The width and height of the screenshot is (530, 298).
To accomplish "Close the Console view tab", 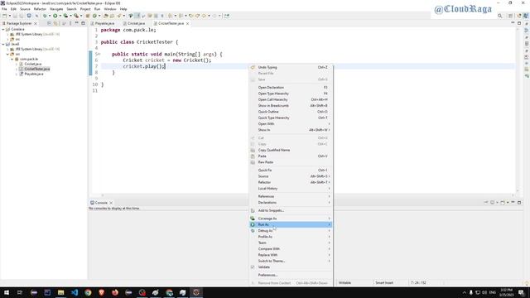I will pos(111,203).
